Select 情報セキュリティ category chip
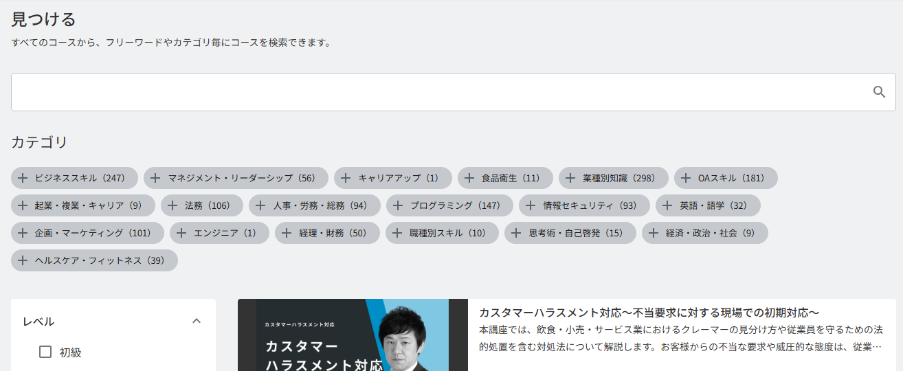 coord(584,205)
